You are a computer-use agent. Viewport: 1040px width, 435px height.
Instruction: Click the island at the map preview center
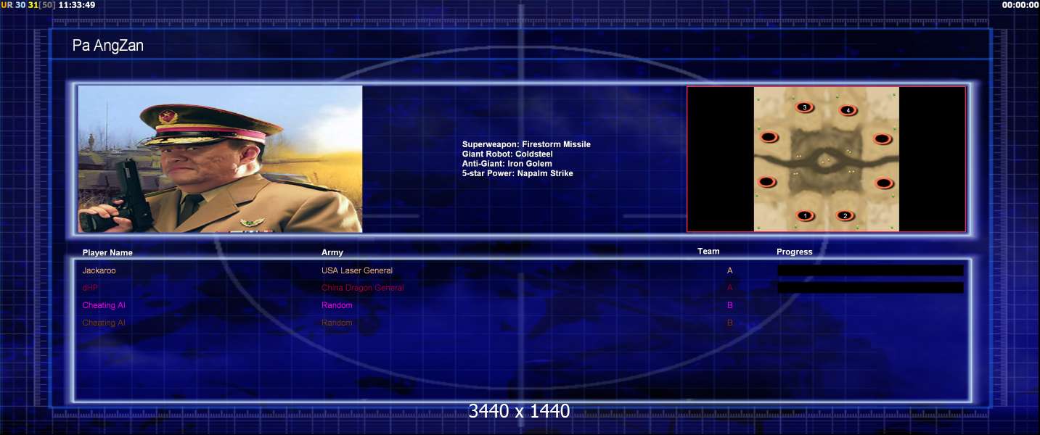(825, 160)
